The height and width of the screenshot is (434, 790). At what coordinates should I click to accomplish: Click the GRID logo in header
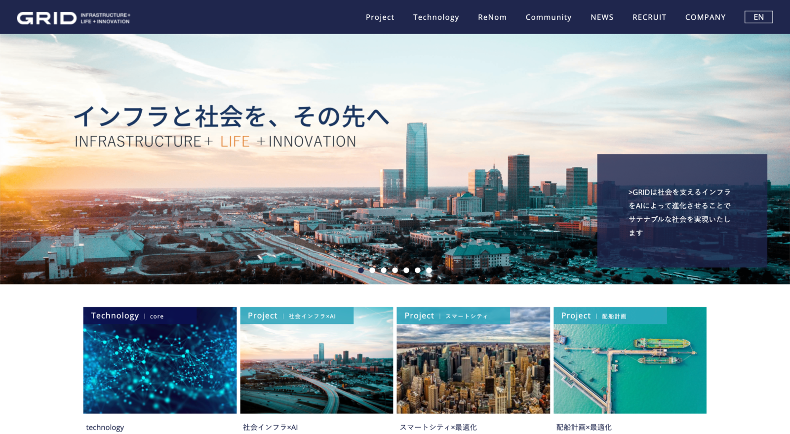(x=73, y=18)
